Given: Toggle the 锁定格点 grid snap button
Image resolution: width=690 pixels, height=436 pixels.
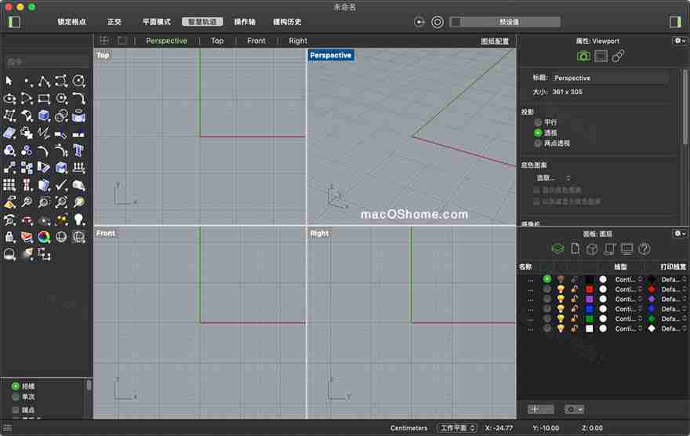Looking at the screenshot, I should click(x=71, y=22).
